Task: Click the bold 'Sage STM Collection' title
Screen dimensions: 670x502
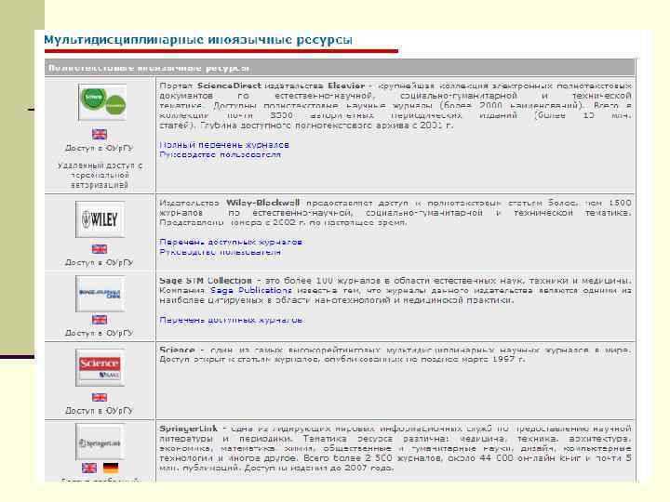Action: tap(206, 281)
